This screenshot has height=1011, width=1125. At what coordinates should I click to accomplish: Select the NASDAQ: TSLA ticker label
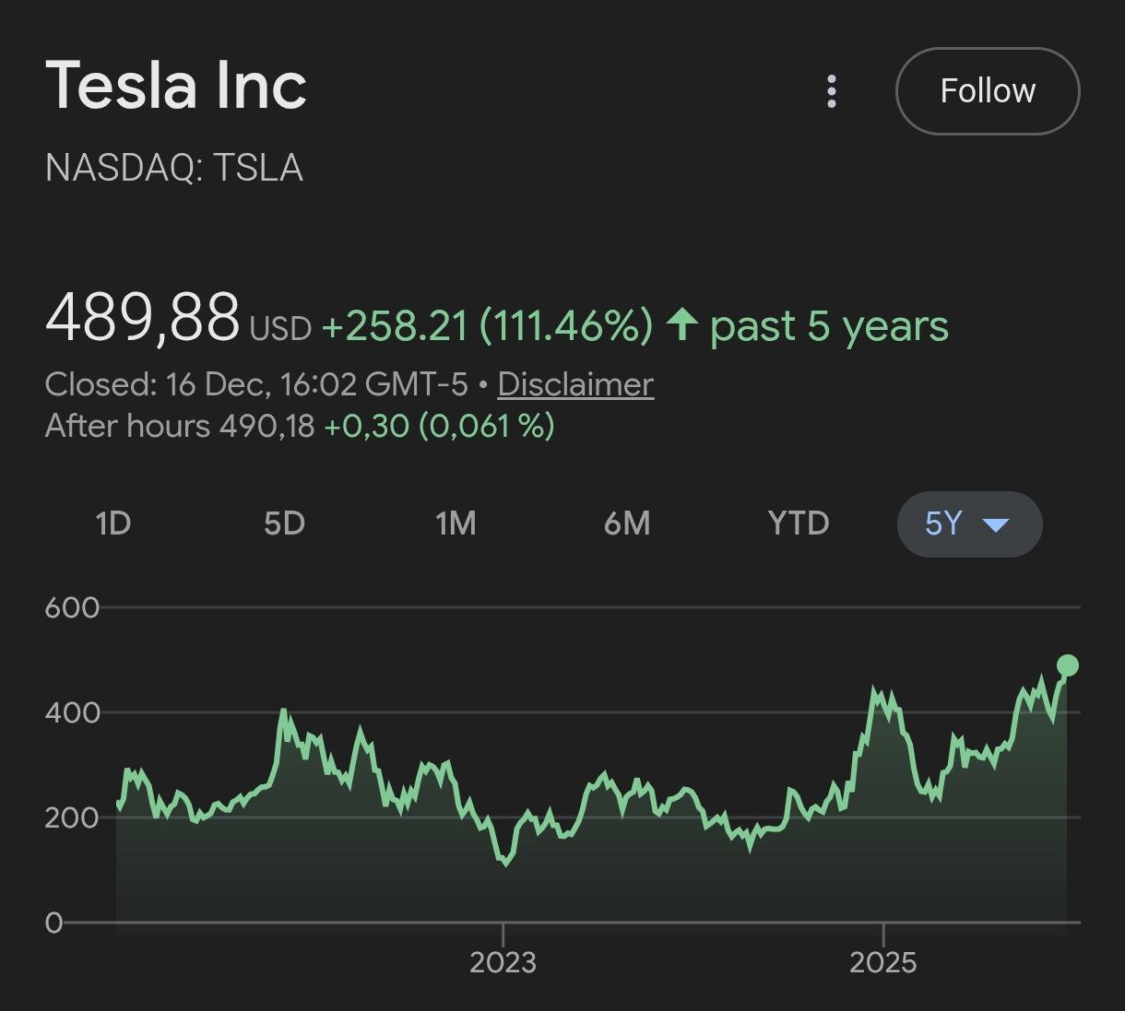pos(175,168)
